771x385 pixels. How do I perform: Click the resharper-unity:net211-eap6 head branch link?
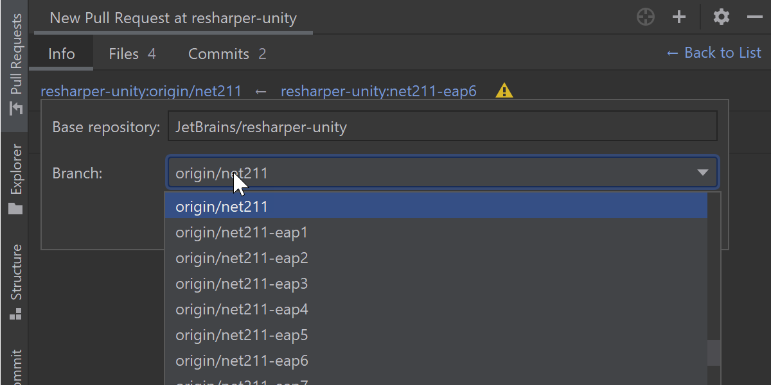point(378,91)
